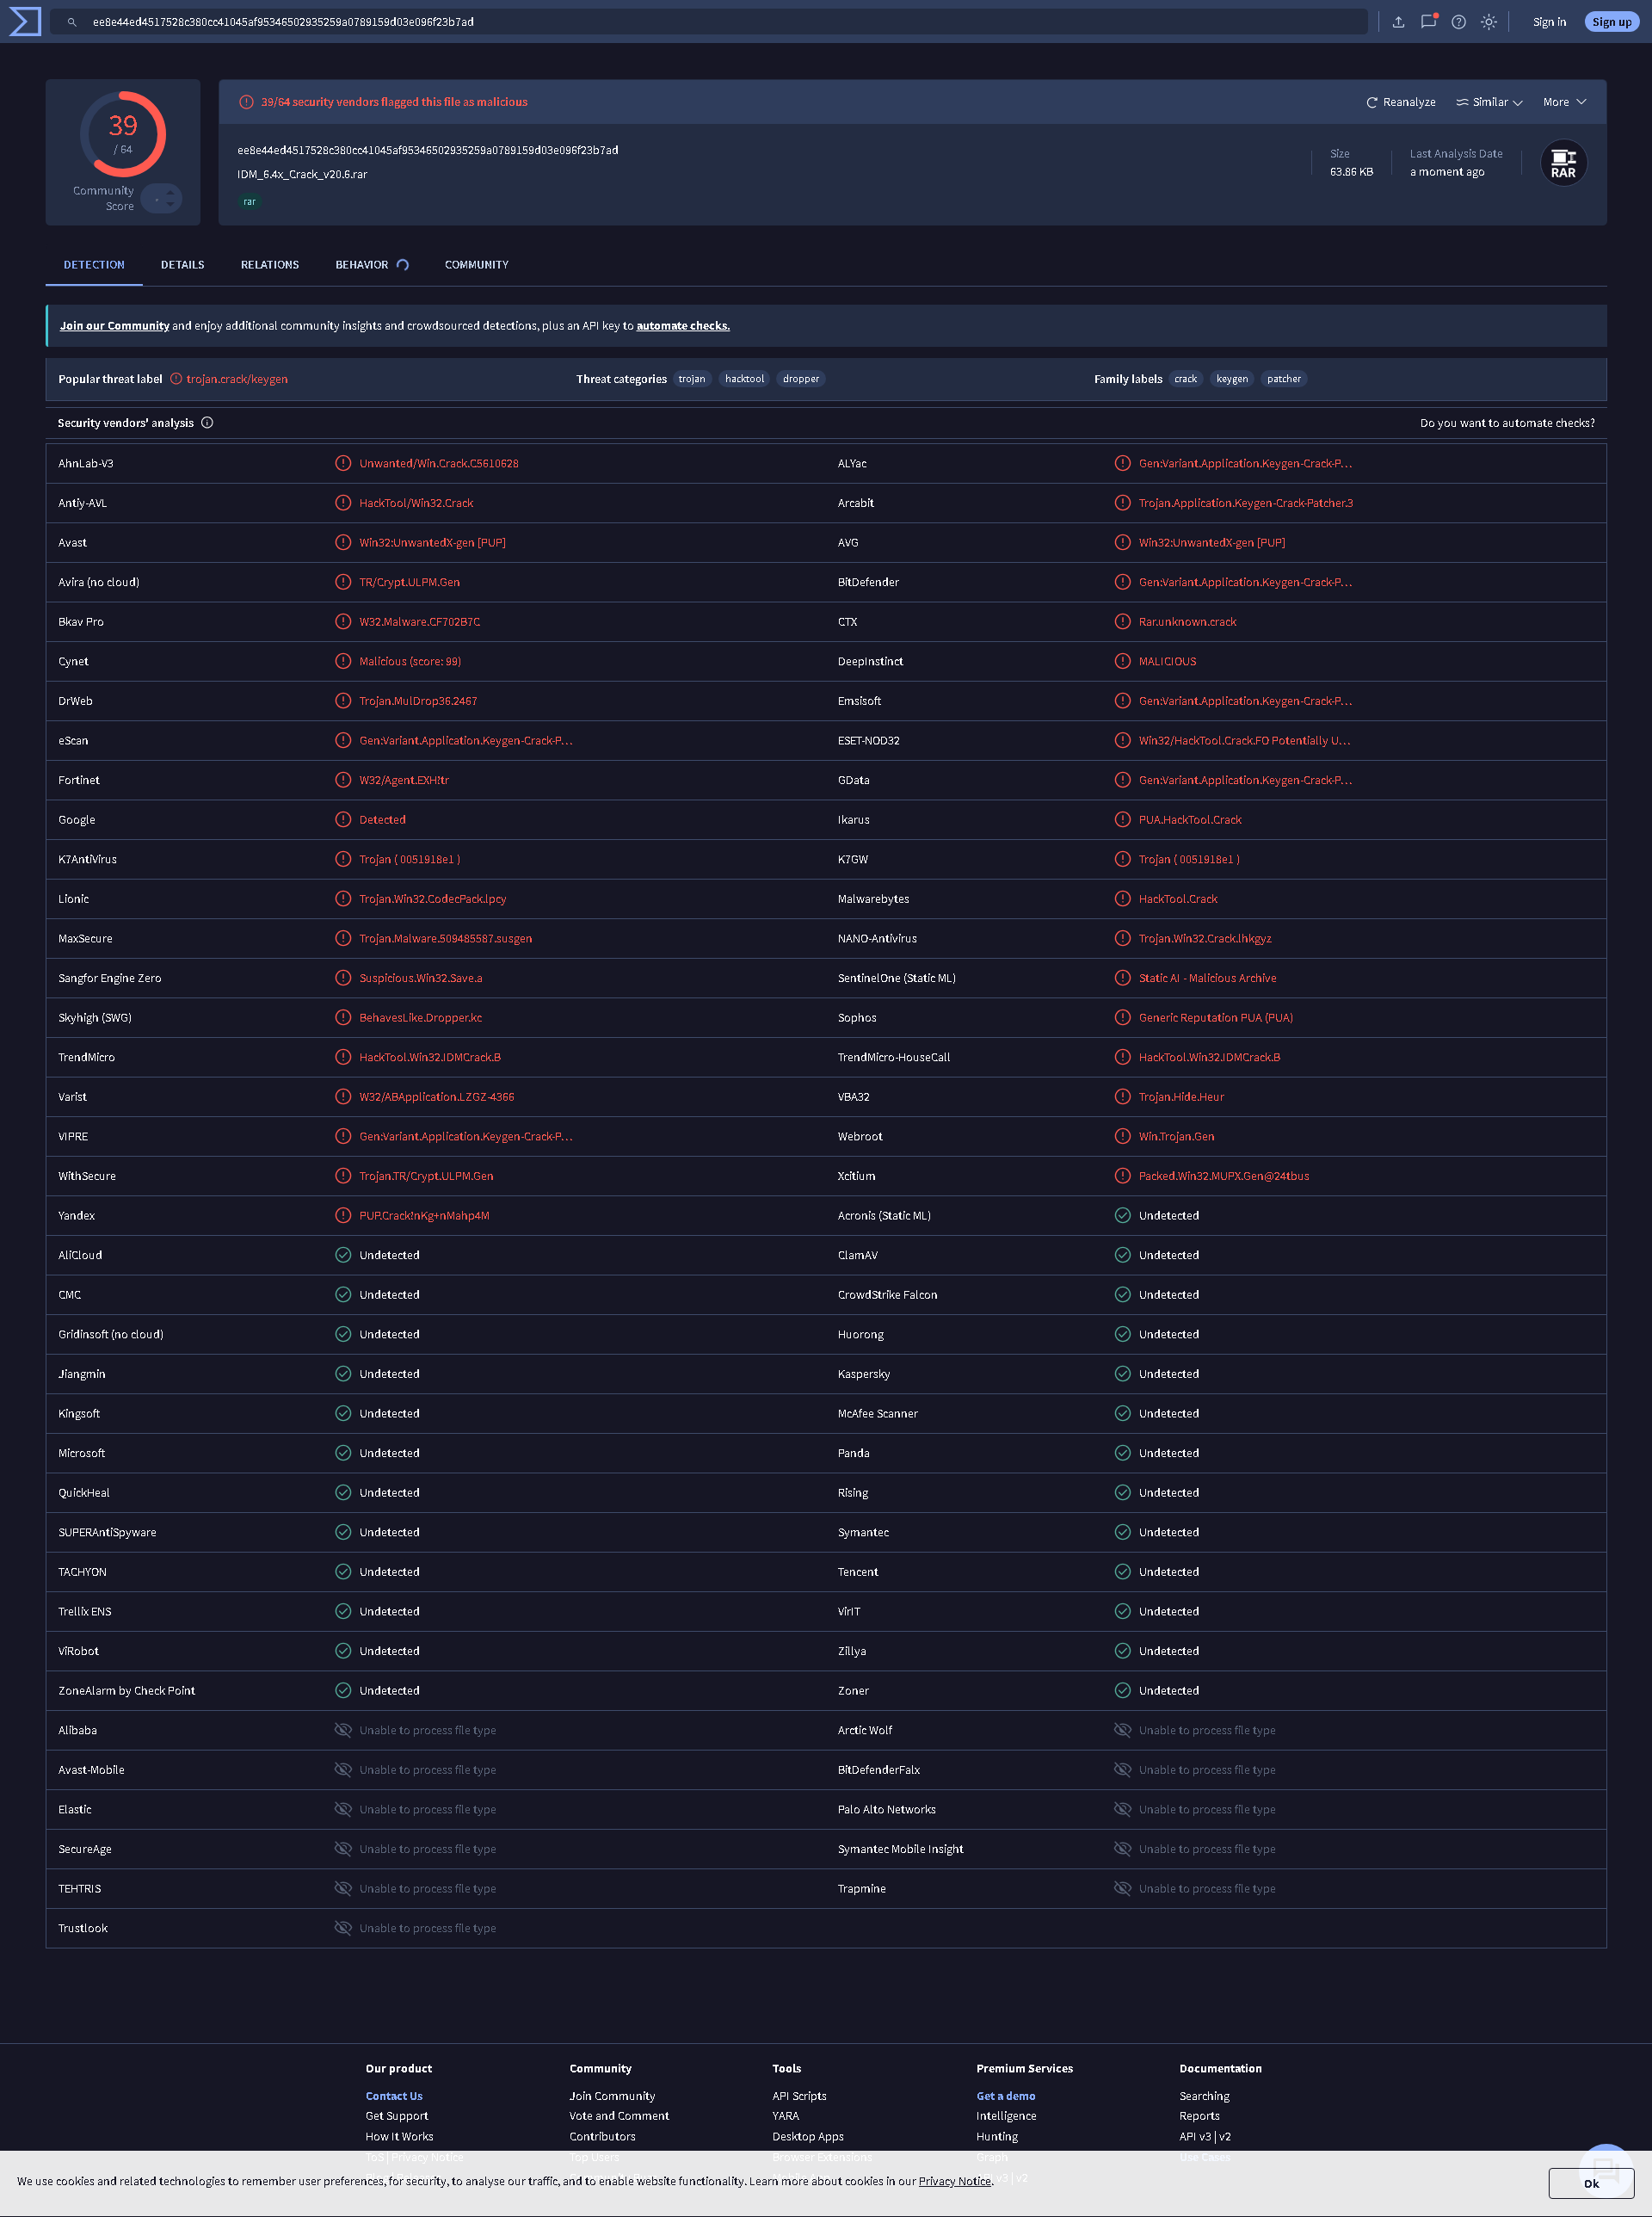Click the Community Score vote arrows control
Image resolution: width=1652 pixels, height=2217 pixels.
[161, 199]
